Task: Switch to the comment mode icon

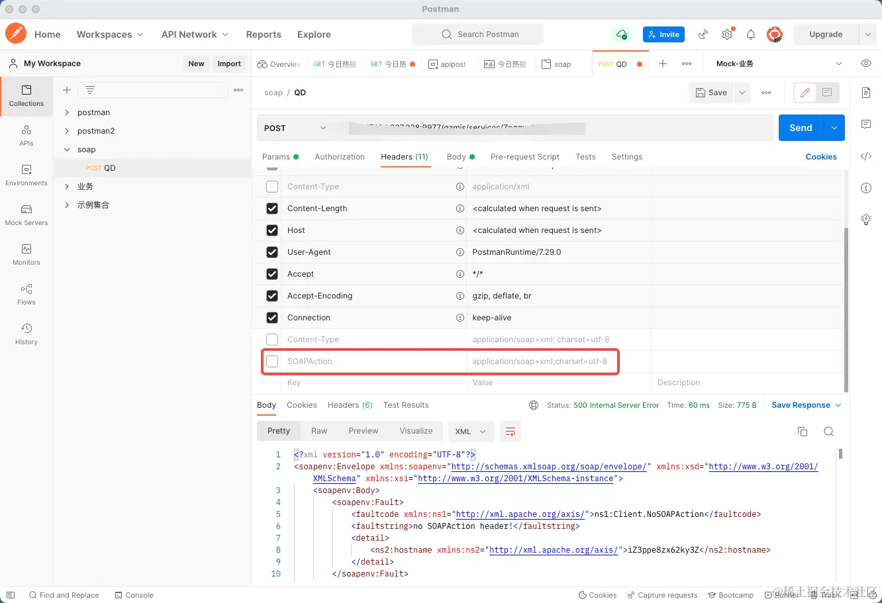Action: coord(827,93)
